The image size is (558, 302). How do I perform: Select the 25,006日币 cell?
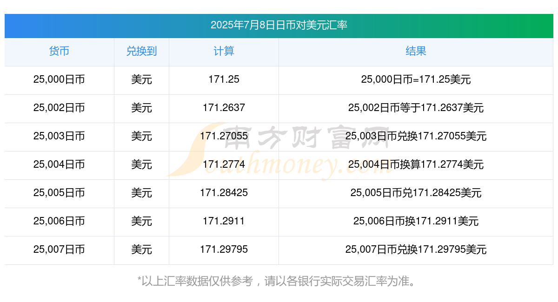pyautogui.click(x=59, y=221)
